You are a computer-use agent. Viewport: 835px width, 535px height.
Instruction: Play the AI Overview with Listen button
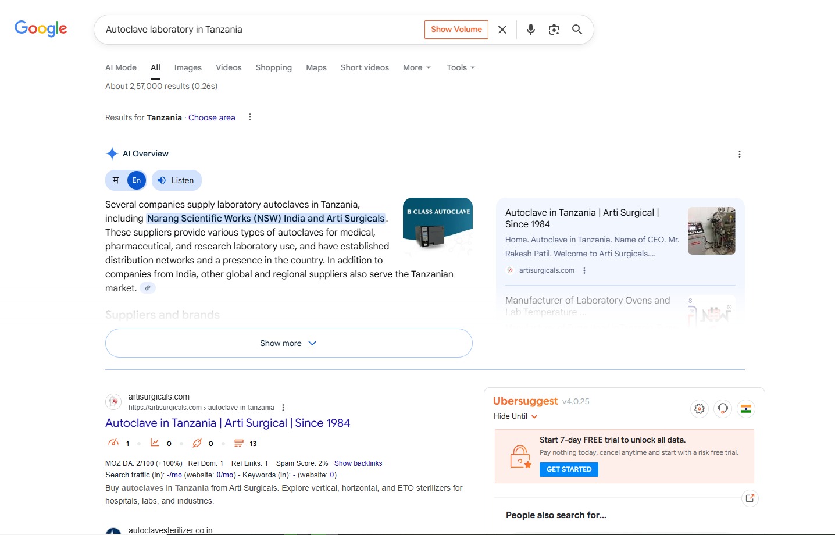point(177,180)
